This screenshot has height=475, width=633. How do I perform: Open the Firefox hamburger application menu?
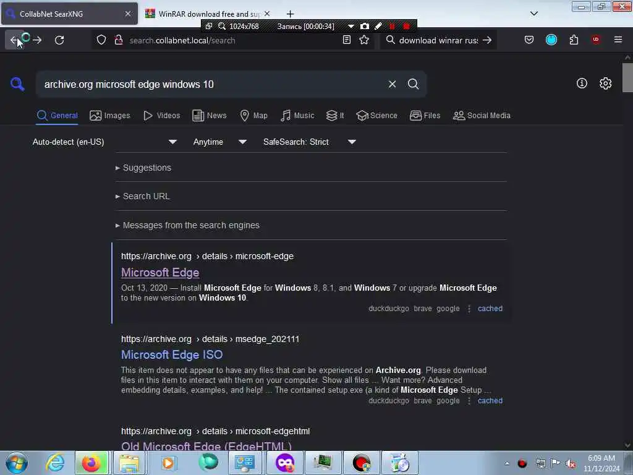pos(618,40)
